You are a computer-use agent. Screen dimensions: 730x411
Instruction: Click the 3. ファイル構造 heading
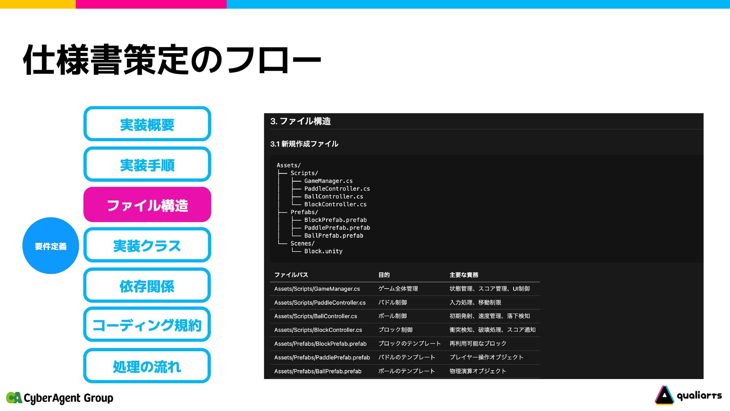[x=300, y=121]
